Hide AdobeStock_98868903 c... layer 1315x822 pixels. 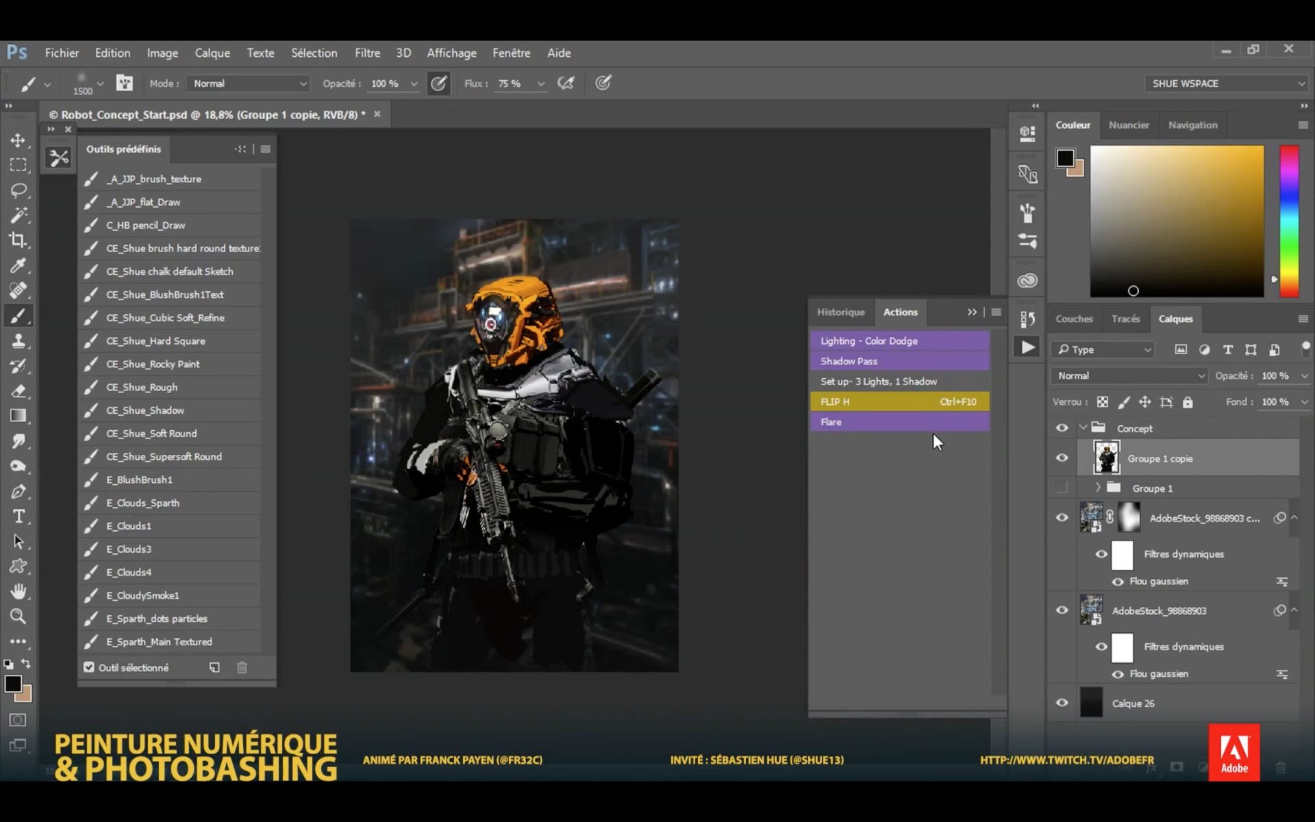coord(1062,518)
